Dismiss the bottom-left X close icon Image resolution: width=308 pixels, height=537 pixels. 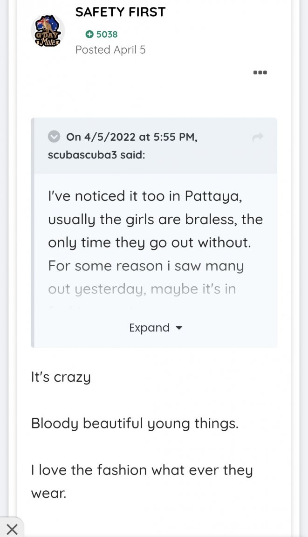point(12,529)
